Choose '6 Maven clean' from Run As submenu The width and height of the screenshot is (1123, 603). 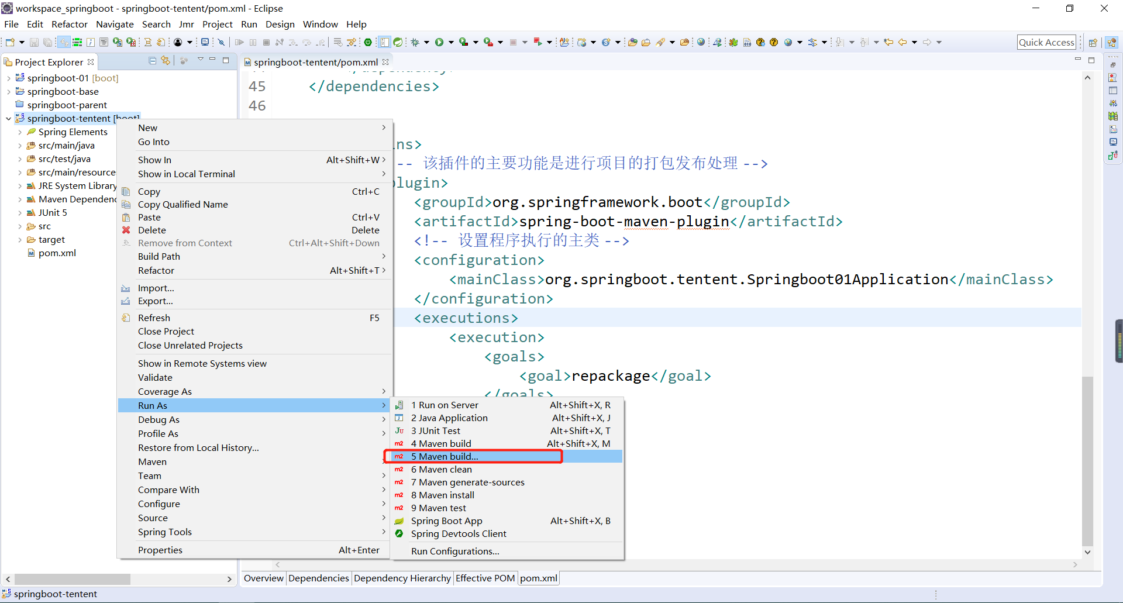tap(507, 469)
